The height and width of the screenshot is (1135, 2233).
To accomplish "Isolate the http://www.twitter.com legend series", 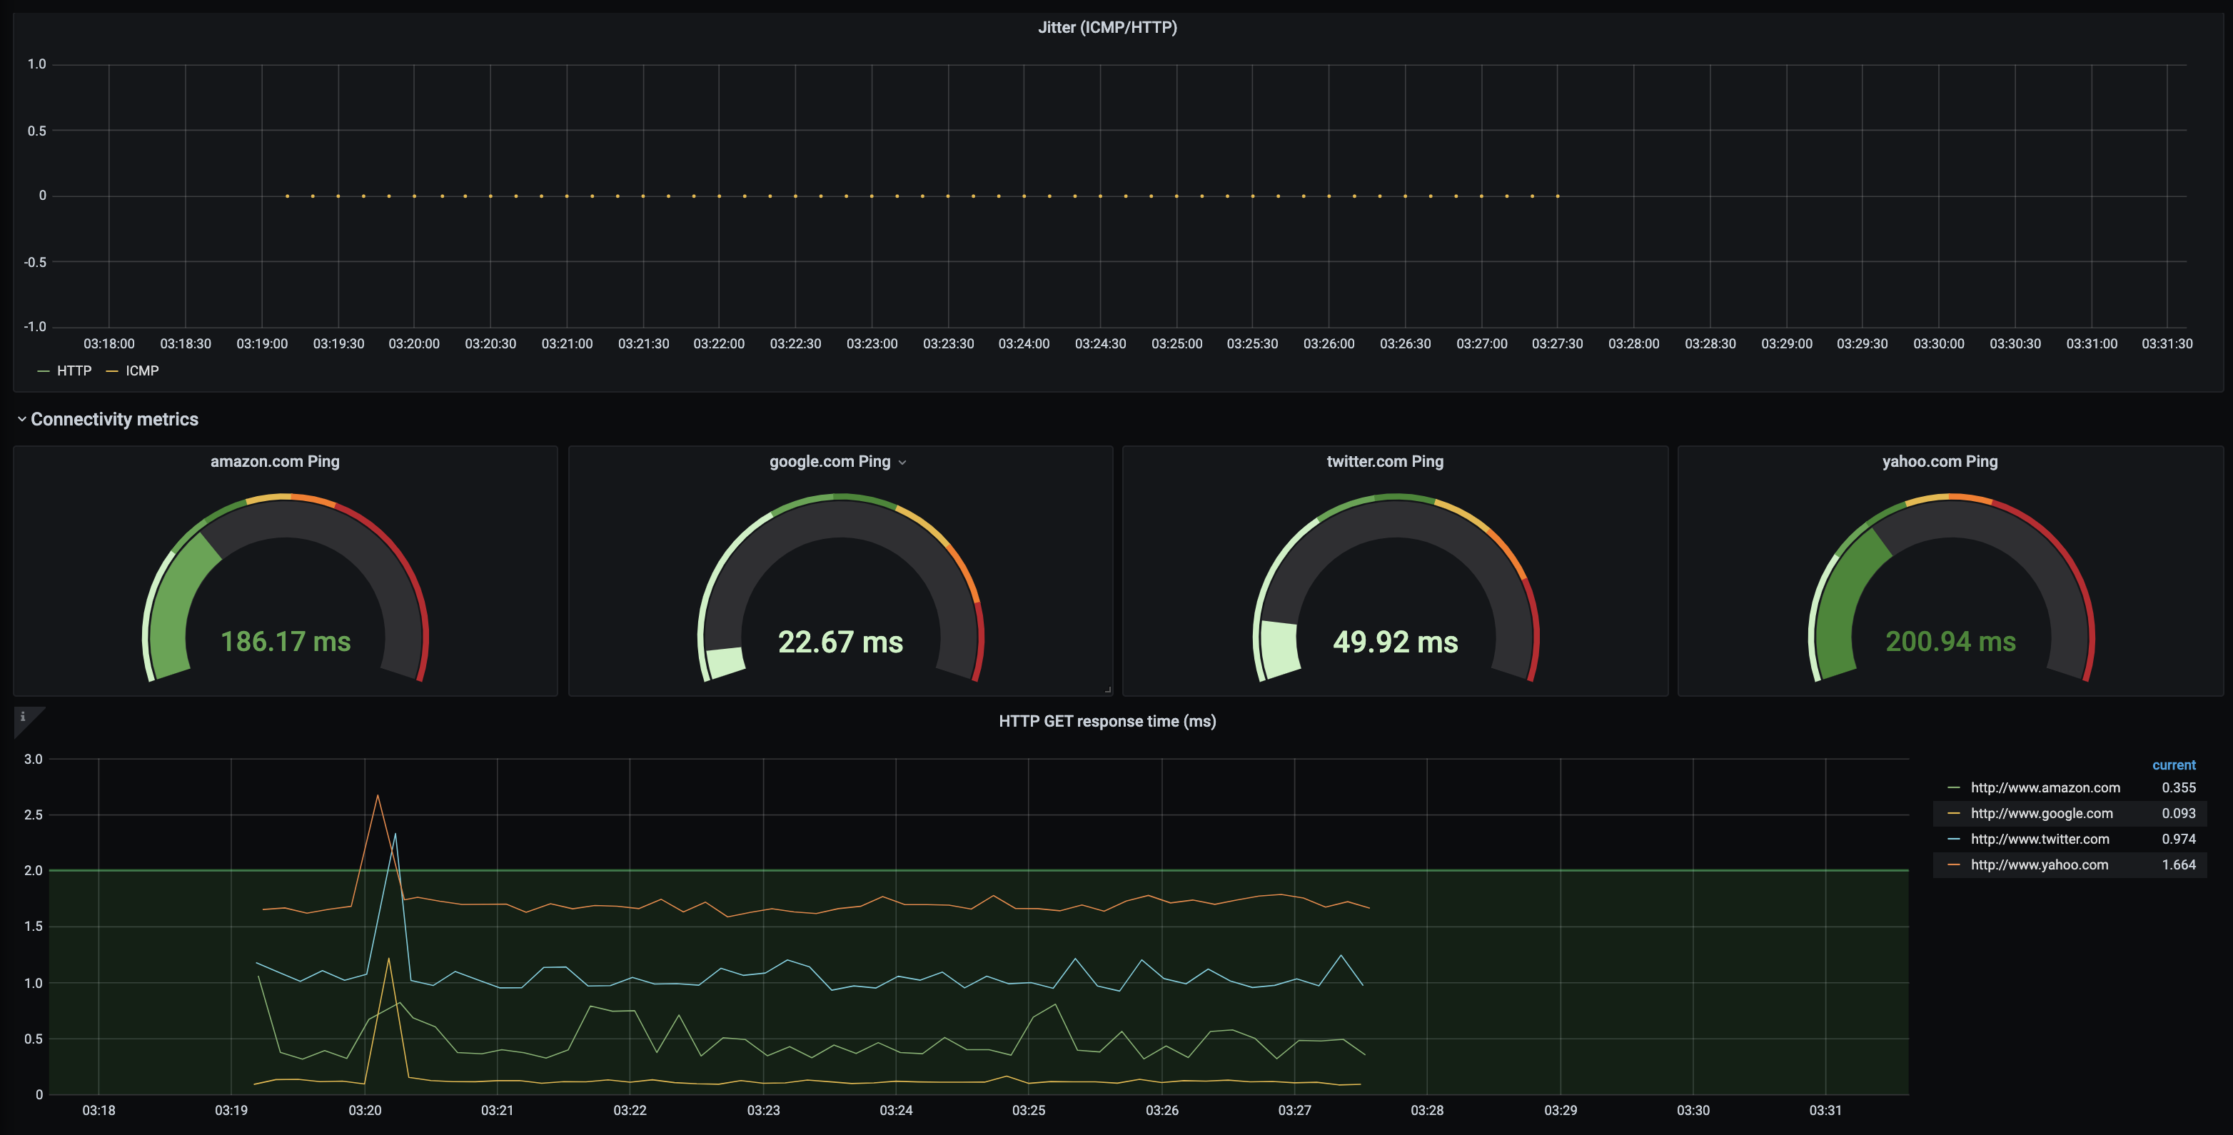I will pyautogui.click(x=2040, y=839).
